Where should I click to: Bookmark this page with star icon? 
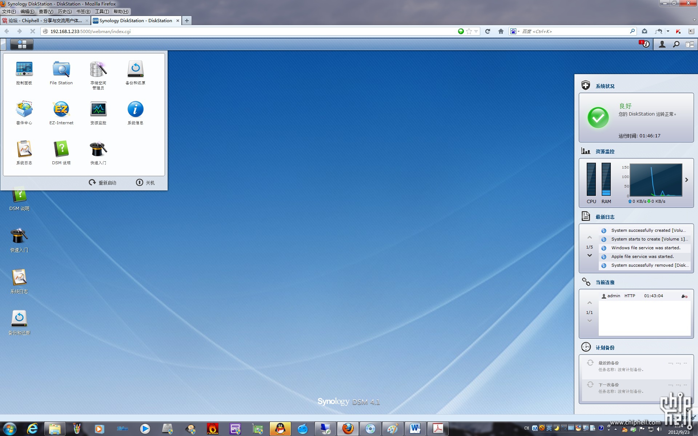[x=469, y=31]
